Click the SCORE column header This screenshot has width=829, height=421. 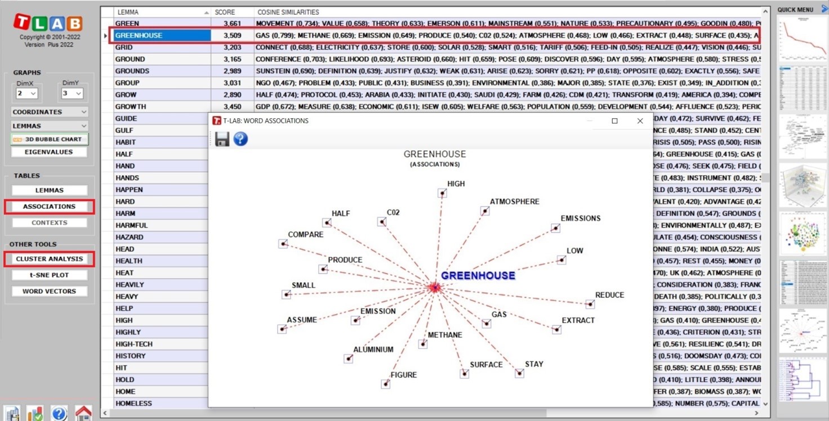point(231,12)
